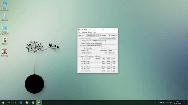Click the battery tray icon
The height and width of the screenshot is (105, 188).
pos(161,102)
